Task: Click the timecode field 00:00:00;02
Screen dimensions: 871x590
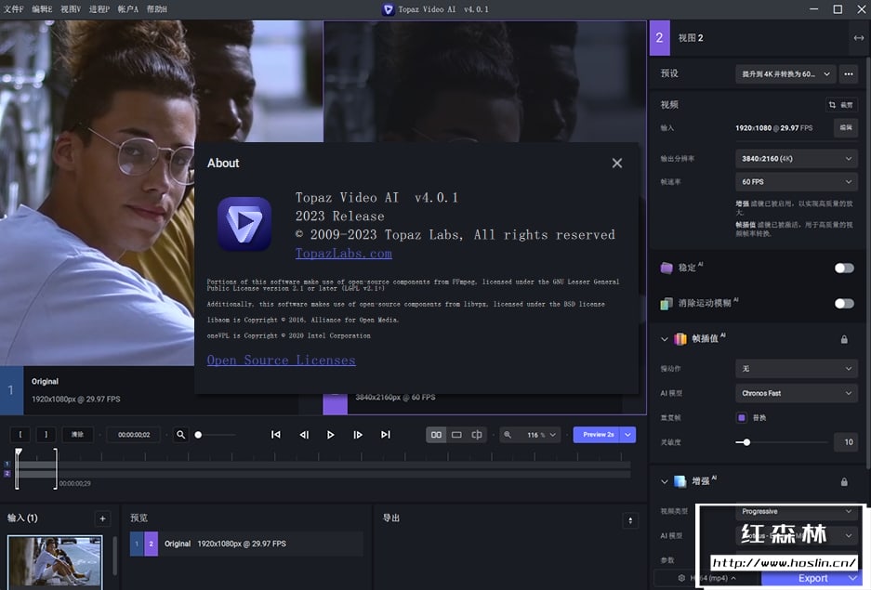Action: point(134,435)
